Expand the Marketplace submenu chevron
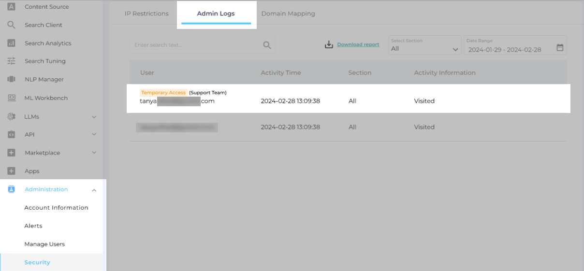 [94, 153]
